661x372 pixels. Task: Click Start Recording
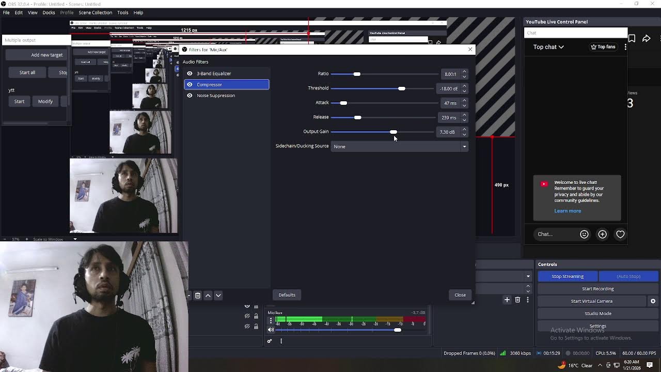pos(598,289)
